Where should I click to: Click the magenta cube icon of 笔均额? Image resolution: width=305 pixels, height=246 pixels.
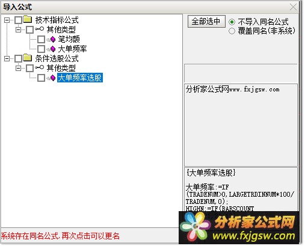click(53, 39)
